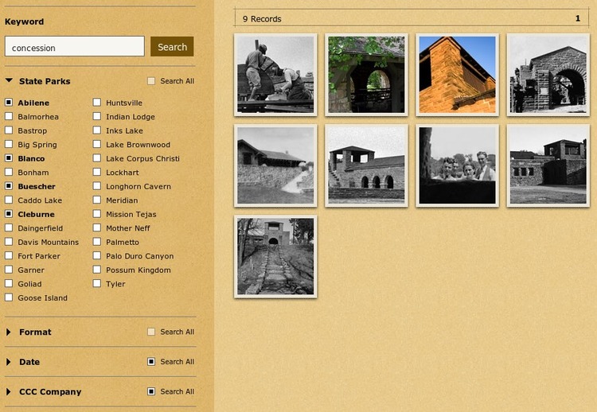The image size is (597, 412).
Task: Go to page 1 of results
Action: click(578, 18)
